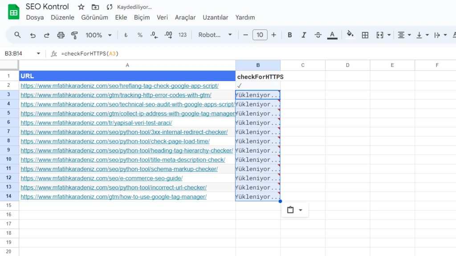Open the Uzantılar menu
The width and height of the screenshot is (456, 256).
[215, 17]
